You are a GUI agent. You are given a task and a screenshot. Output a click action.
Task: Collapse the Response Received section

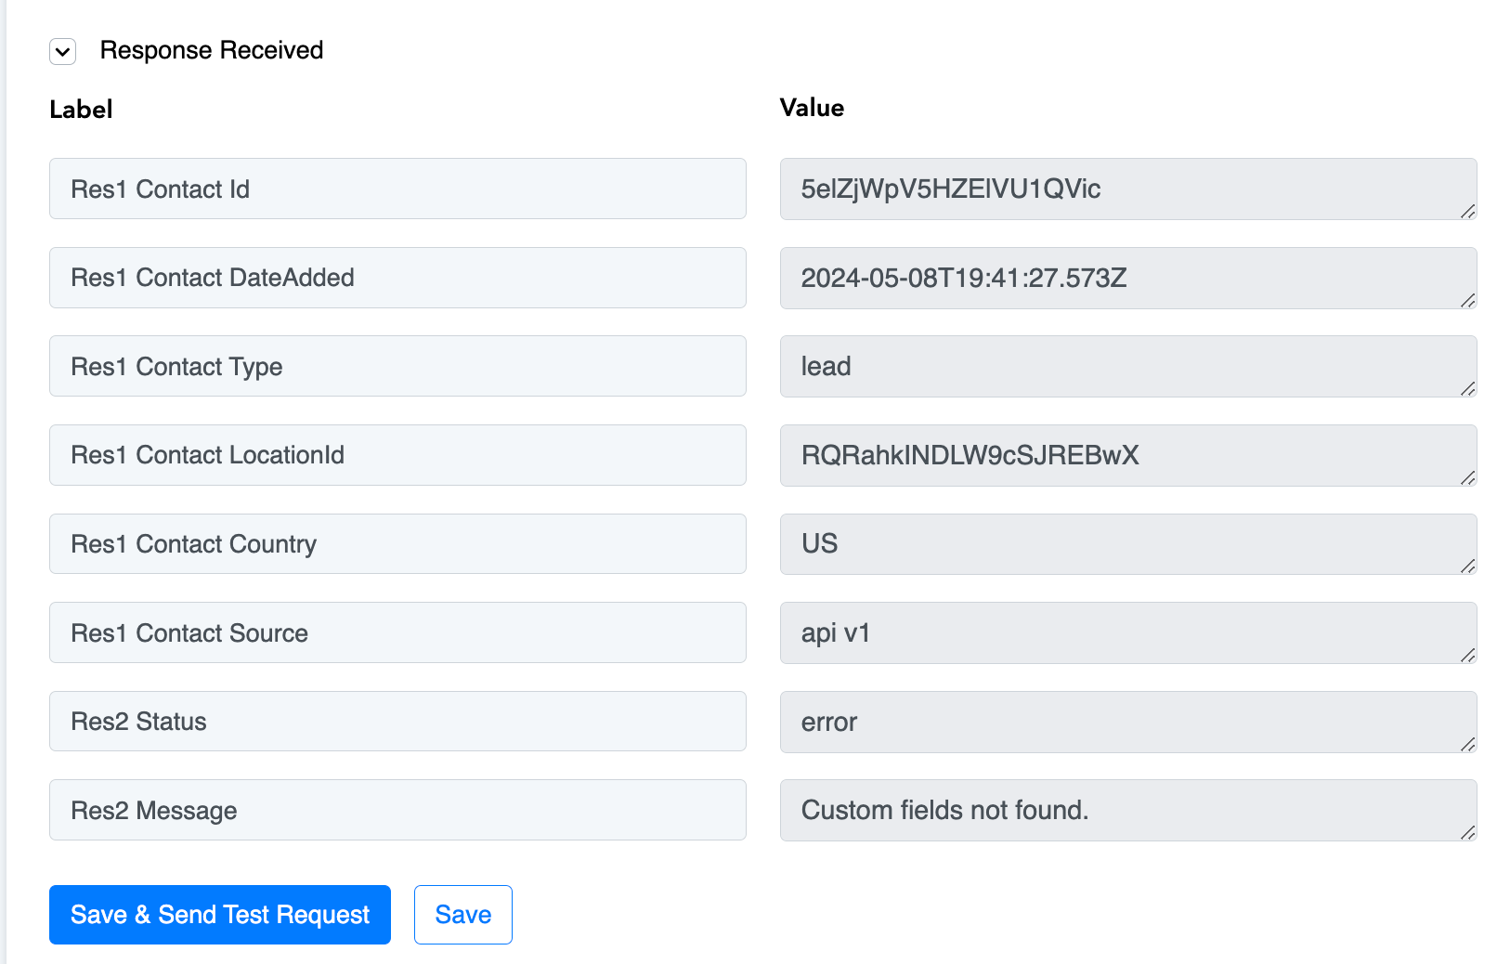pos(62,51)
